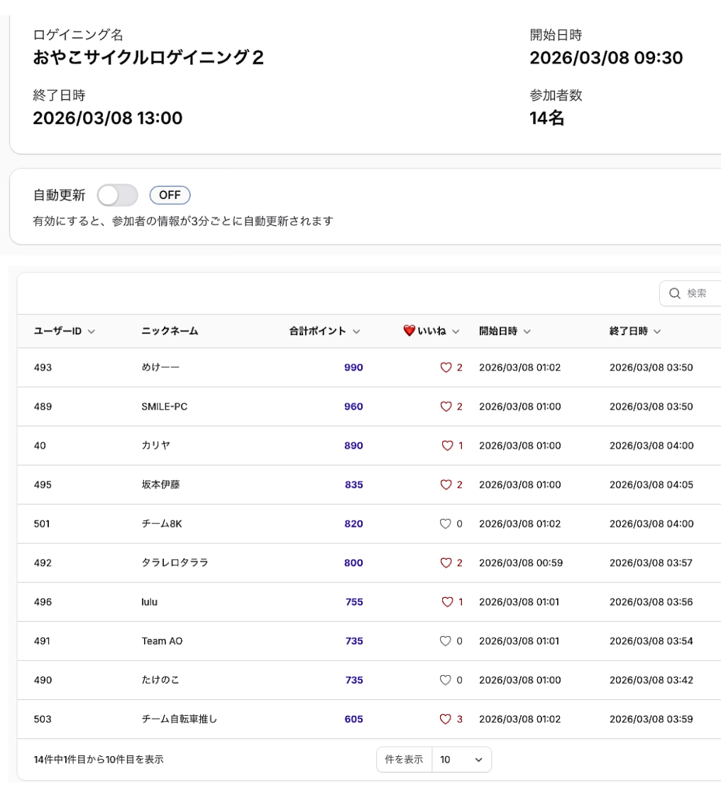
Task: Open rows-per-page dropdown showing 10
Action: [461, 760]
